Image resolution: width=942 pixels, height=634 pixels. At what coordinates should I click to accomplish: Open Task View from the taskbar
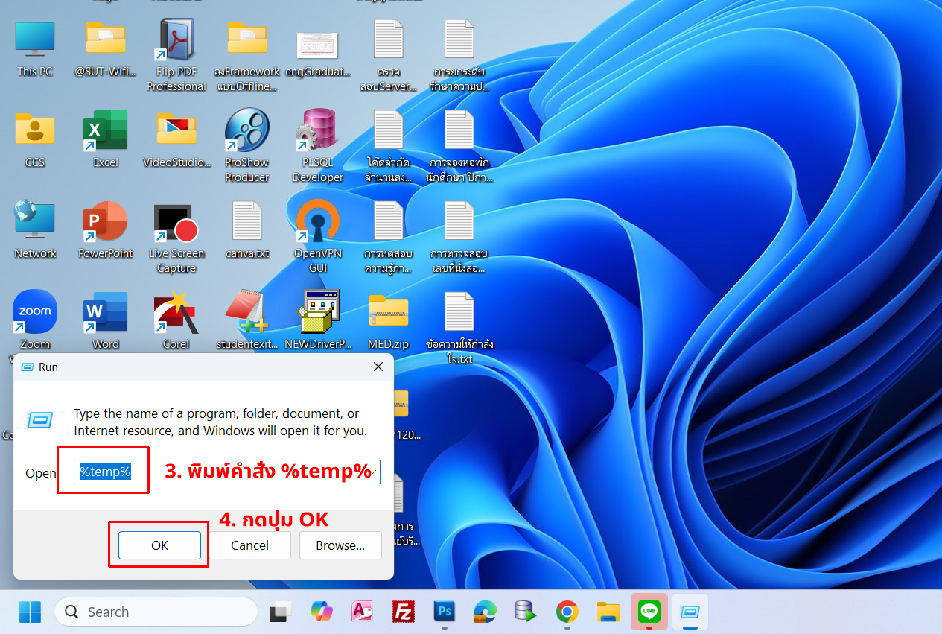coord(280,612)
